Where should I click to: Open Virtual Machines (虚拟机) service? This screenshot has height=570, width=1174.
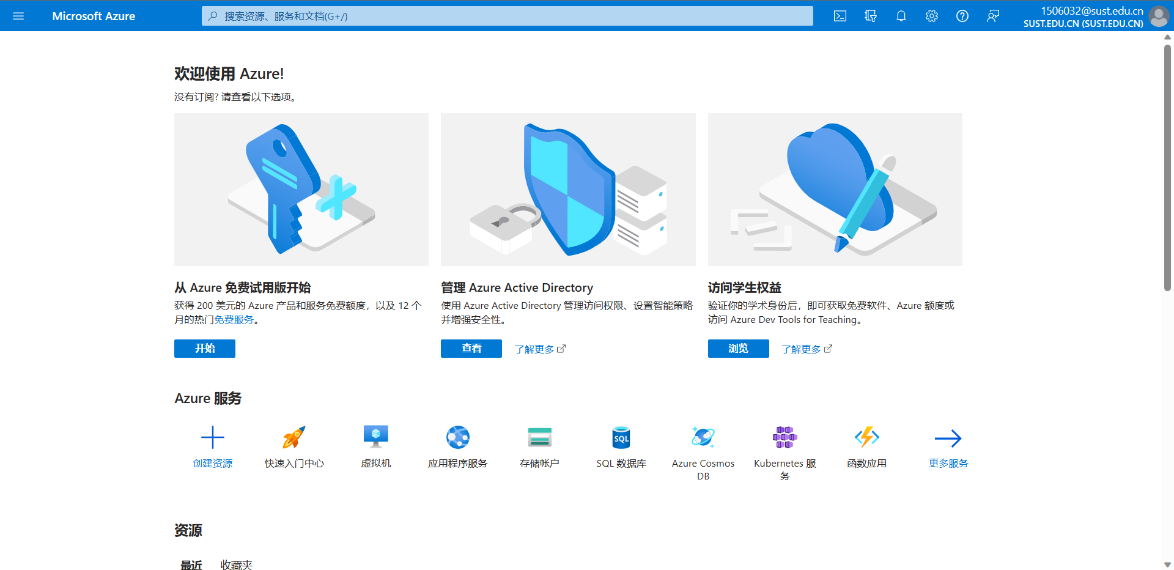375,438
